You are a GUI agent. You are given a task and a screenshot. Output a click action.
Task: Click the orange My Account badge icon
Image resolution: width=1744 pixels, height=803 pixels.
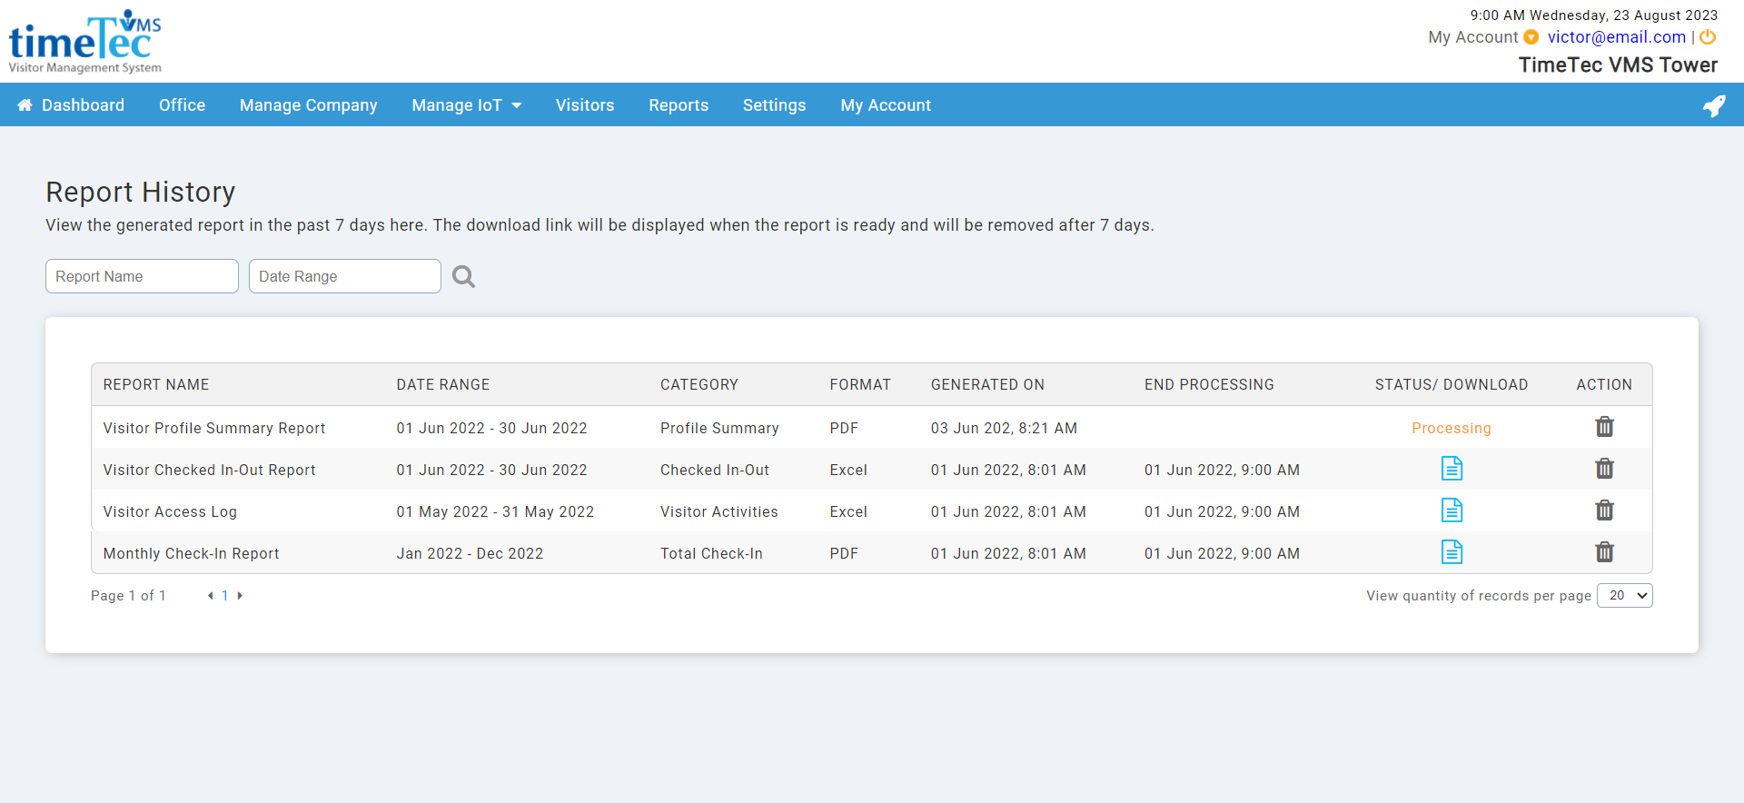point(1531,37)
